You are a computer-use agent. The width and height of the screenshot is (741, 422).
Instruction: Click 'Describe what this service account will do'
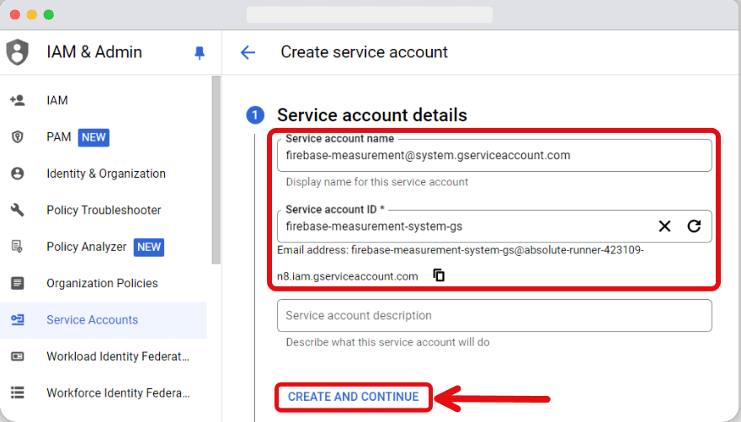tap(387, 342)
